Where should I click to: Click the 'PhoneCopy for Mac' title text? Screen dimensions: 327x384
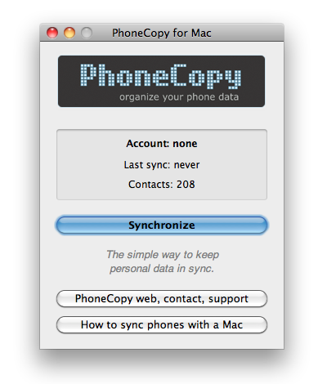tap(162, 33)
